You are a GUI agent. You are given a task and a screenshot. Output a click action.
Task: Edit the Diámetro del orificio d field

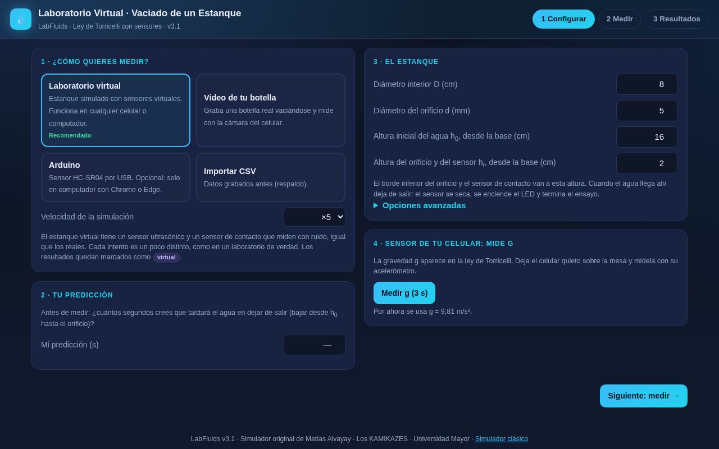(647, 111)
